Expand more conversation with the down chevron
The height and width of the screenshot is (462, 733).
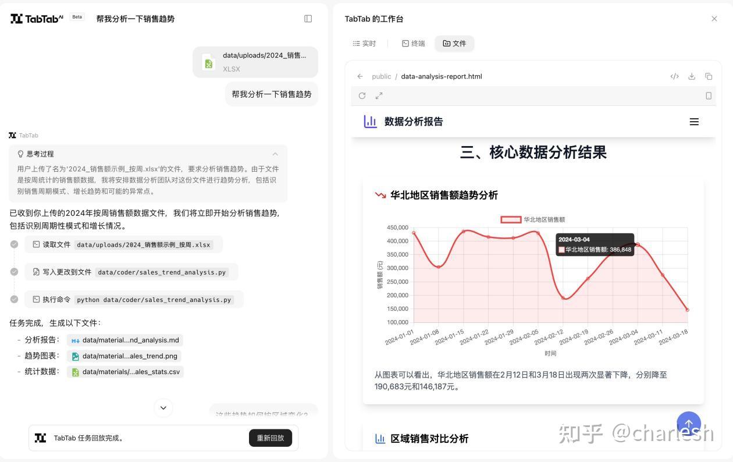pyautogui.click(x=163, y=408)
